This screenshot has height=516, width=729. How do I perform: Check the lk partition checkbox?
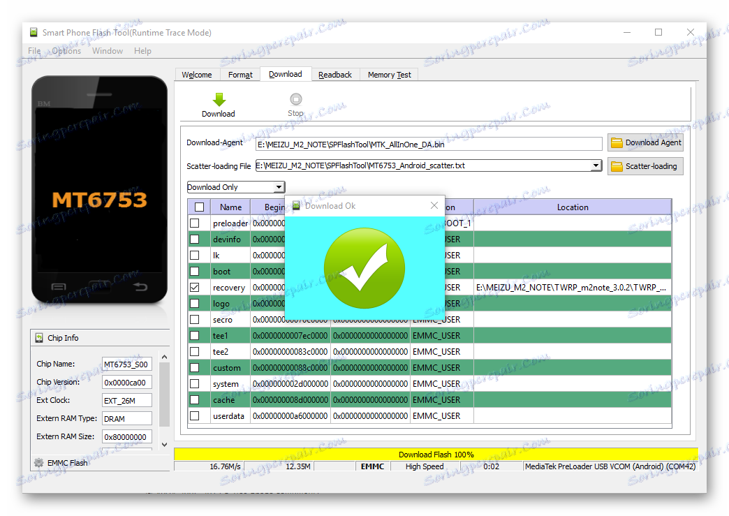coord(195,256)
